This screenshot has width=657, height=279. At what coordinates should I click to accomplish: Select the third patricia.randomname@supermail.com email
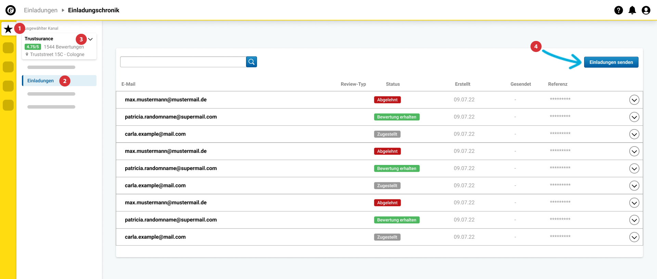(x=171, y=220)
